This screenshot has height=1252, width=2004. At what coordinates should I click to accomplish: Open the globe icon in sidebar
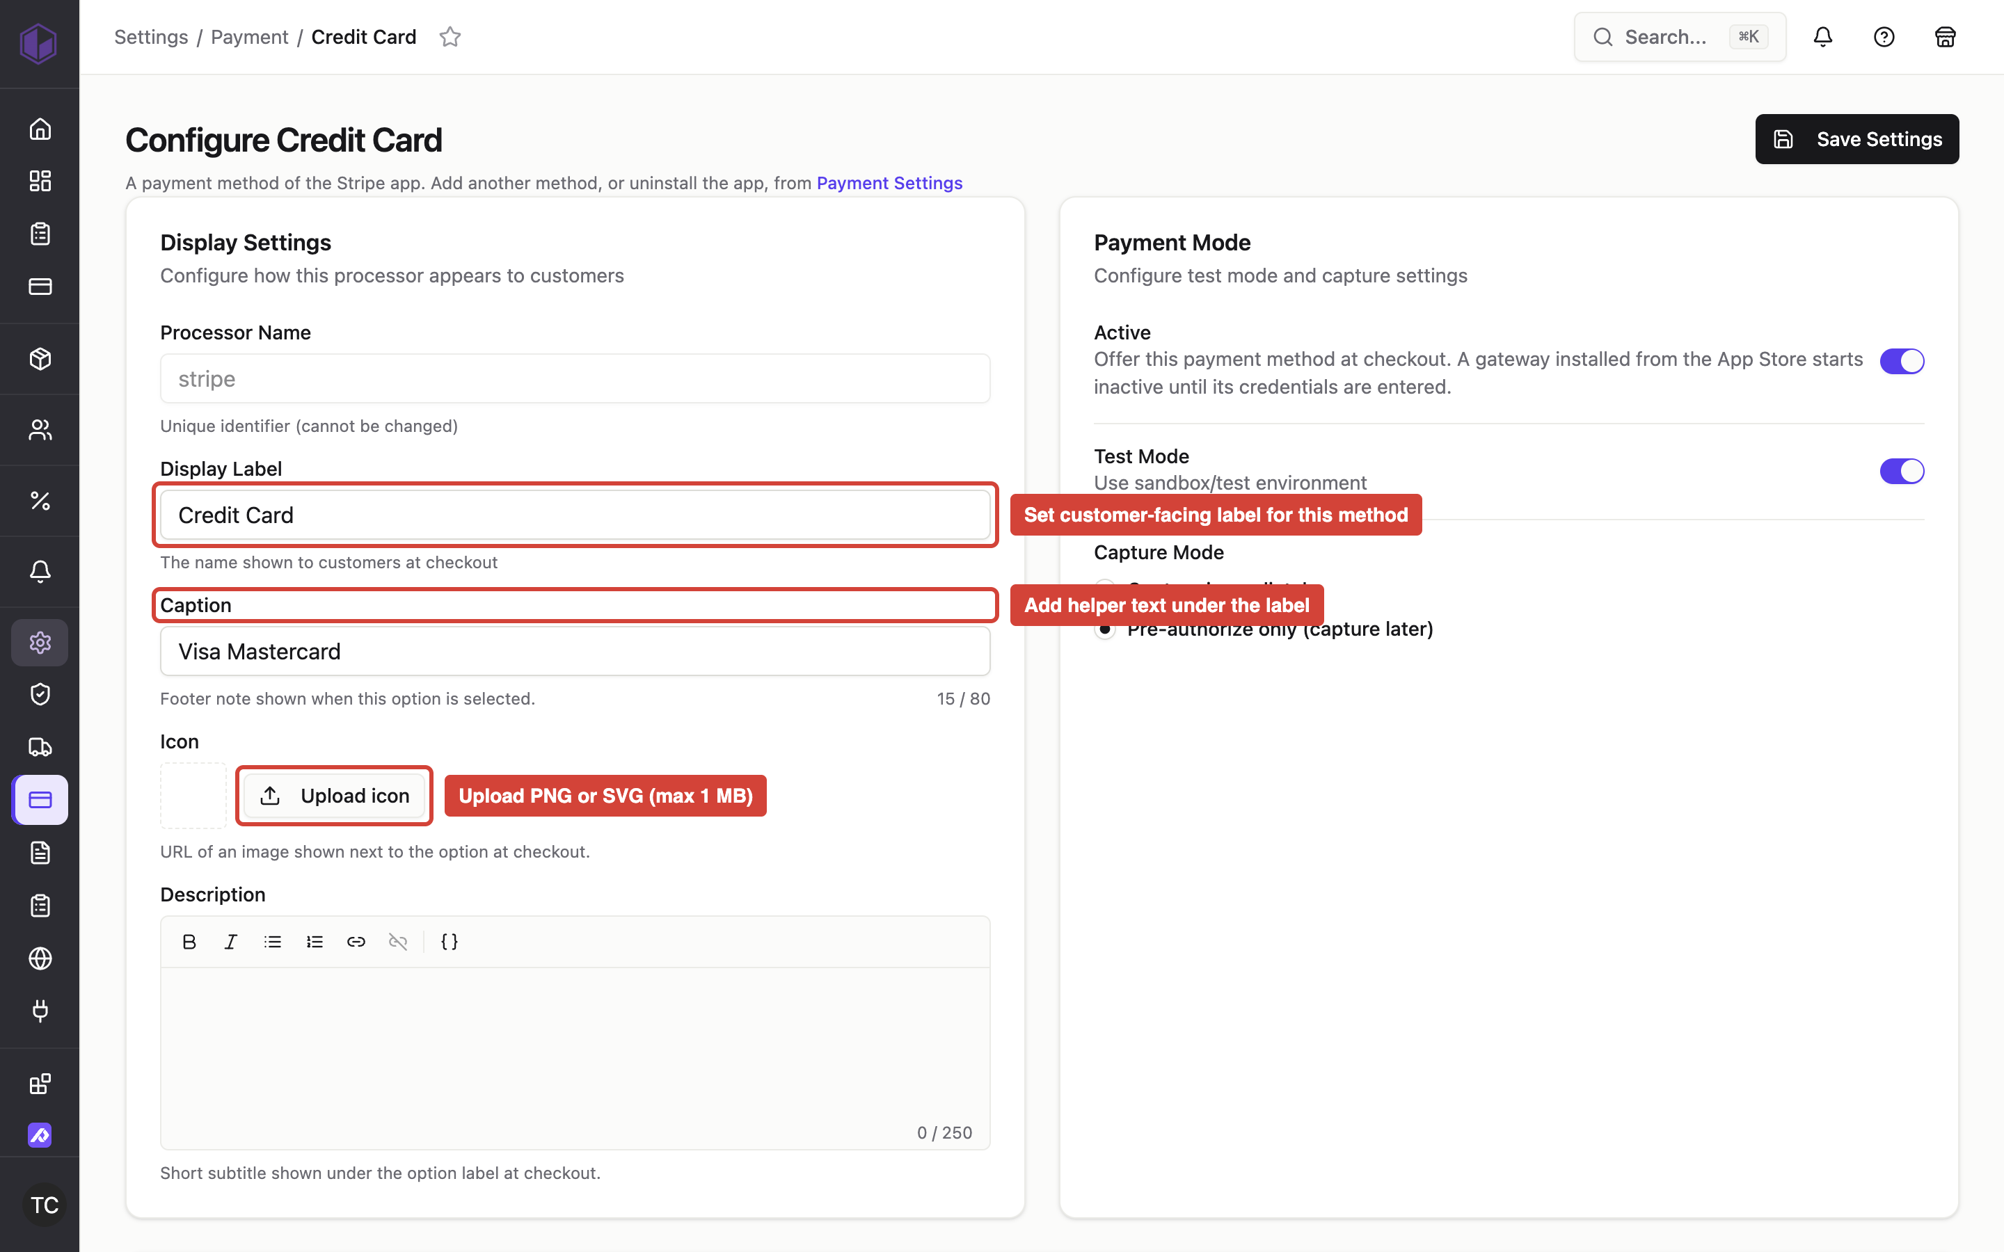(x=40, y=958)
